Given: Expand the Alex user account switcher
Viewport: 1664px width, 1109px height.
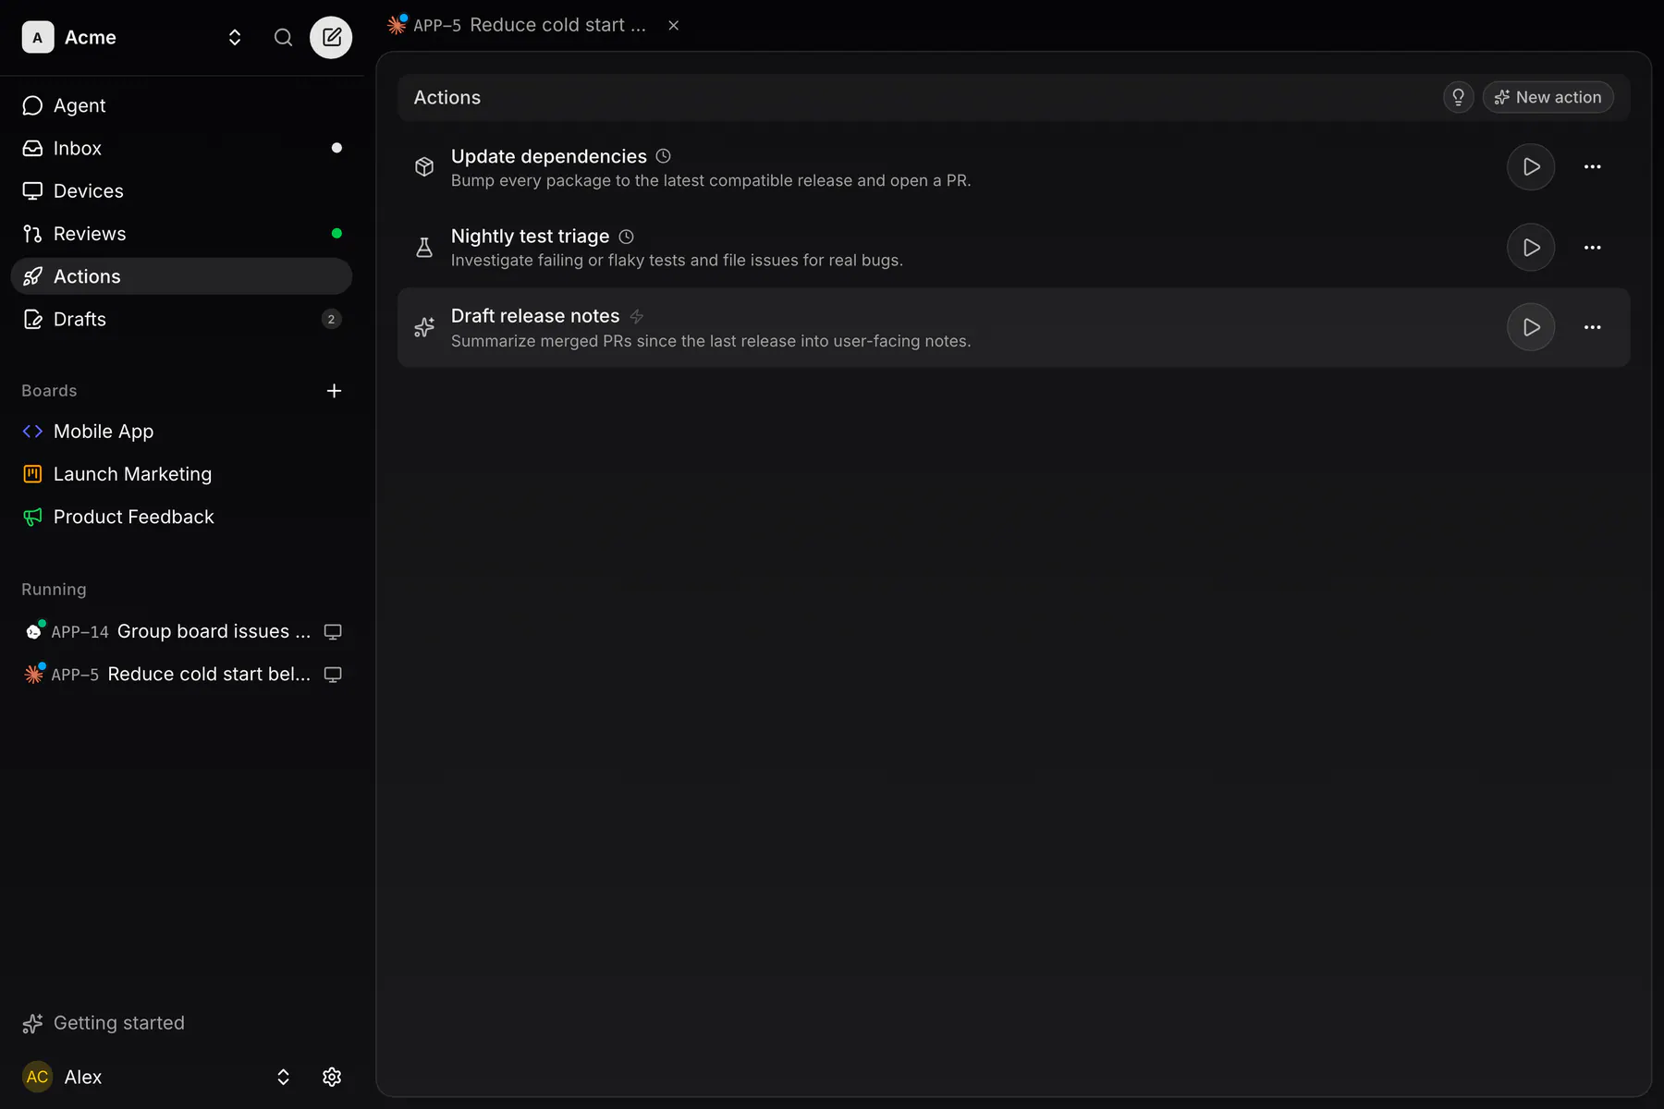Looking at the screenshot, I should (x=283, y=1077).
